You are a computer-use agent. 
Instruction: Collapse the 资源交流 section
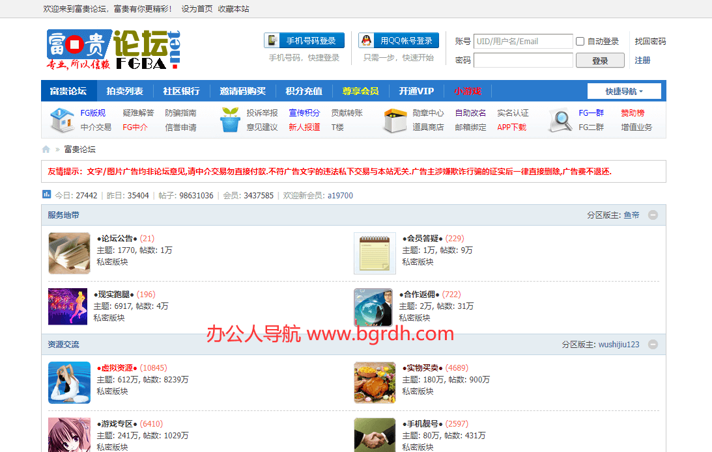click(x=653, y=345)
